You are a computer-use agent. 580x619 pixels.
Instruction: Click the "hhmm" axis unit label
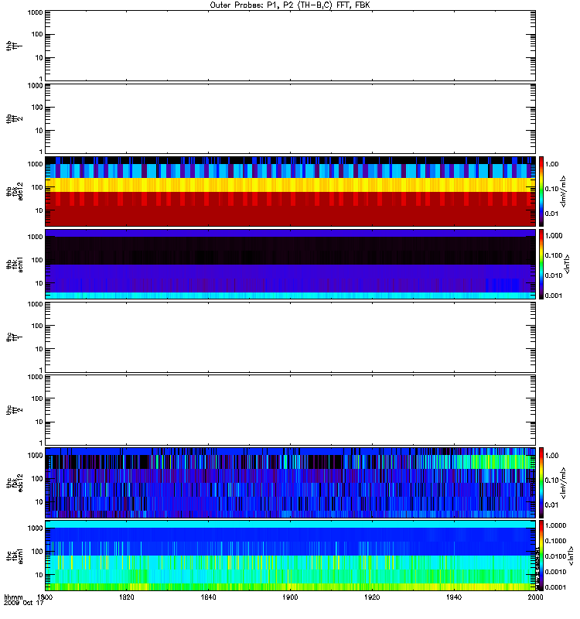[x=13, y=597]
